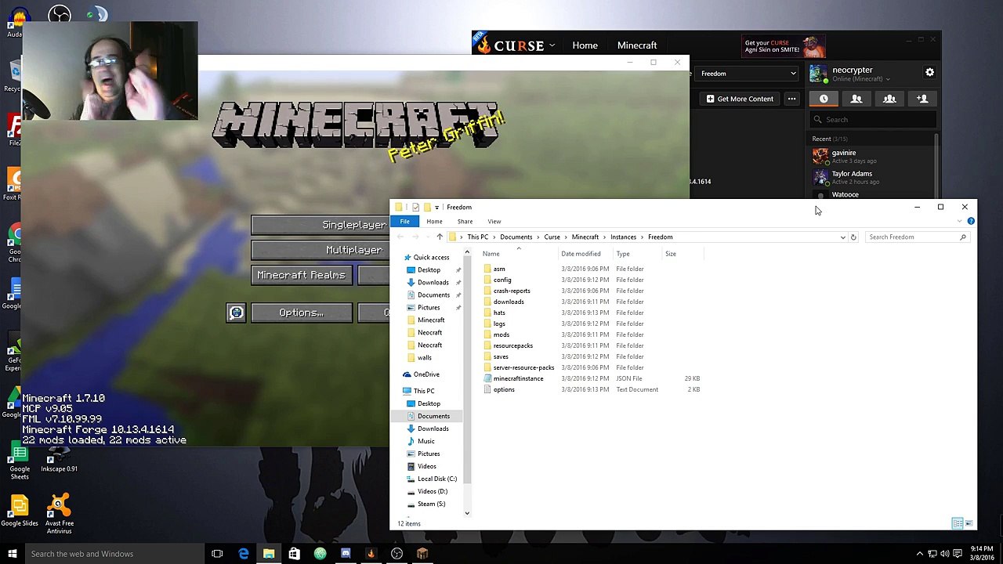Viewport: 1003px width, 564px height.
Task: Open File menu in File Explorer
Action: (x=405, y=222)
